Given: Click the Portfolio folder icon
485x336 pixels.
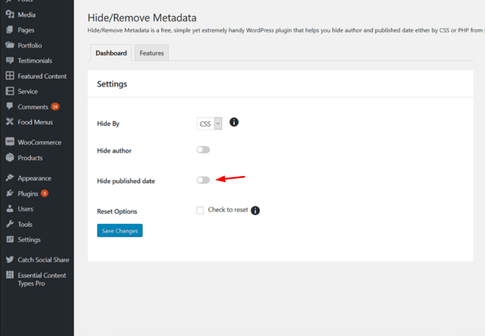Looking at the screenshot, I should point(10,45).
